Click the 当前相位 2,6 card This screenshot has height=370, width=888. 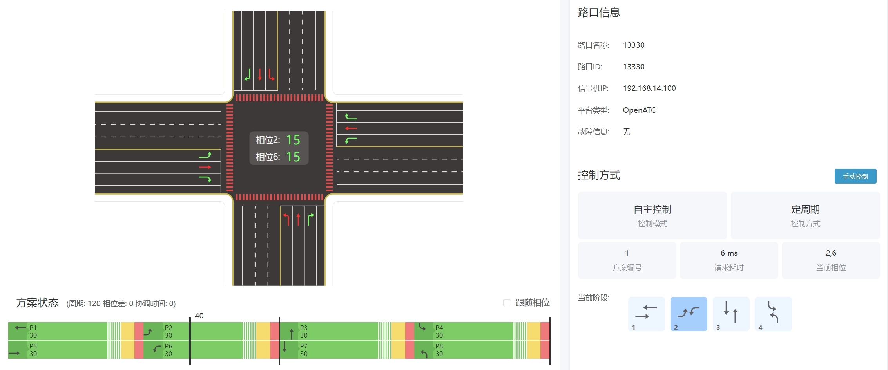pos(830,260)
